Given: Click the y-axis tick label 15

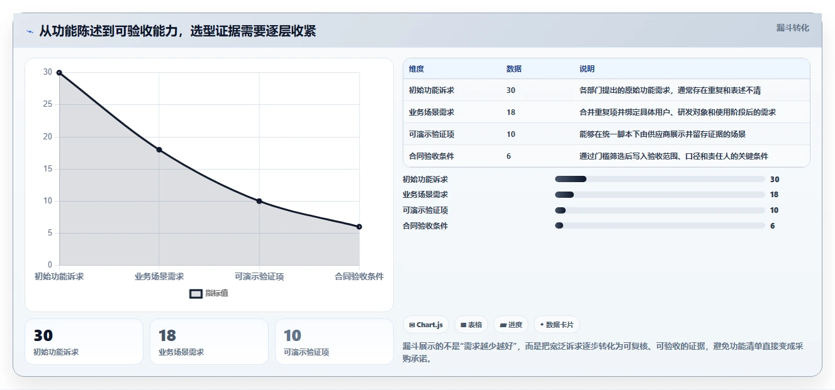Looking at the screenshot, I should pos(48,169).
